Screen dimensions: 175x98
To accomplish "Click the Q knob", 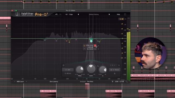I will pyautogui.click(x=103, y=70).
